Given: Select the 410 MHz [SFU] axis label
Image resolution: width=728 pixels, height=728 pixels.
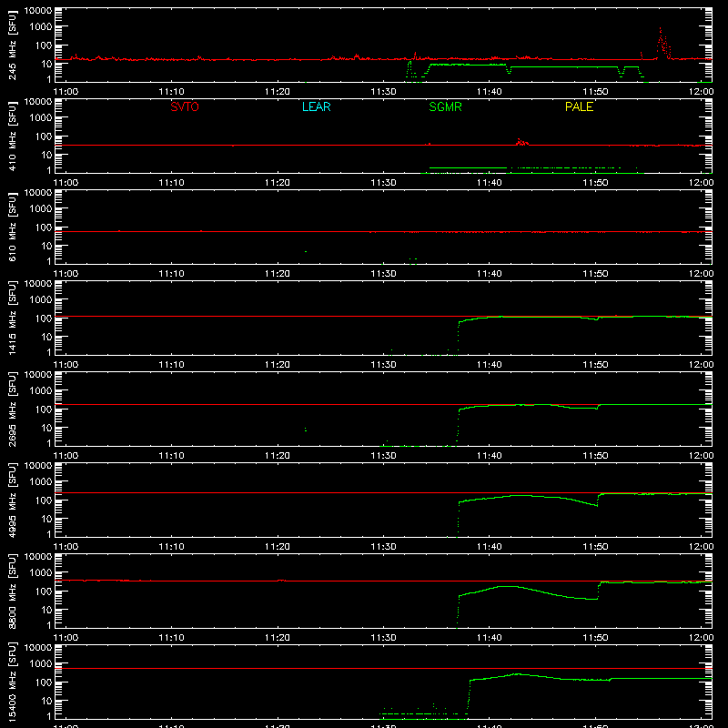Looking at the screenshot, I should (x=13, y=136).
